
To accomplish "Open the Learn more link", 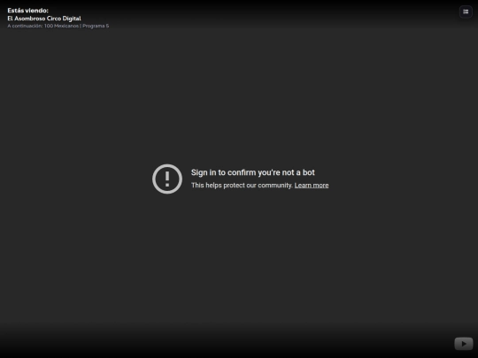I will point(312,186).
